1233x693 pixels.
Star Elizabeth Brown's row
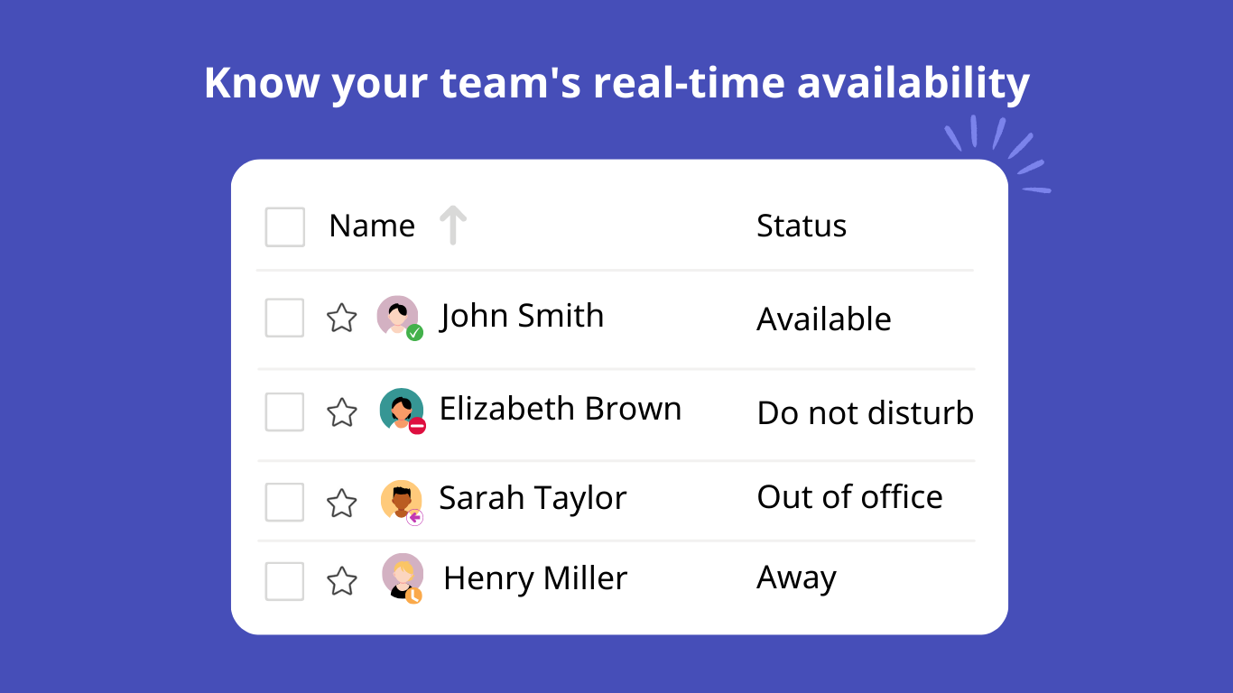tap(342, 411)
